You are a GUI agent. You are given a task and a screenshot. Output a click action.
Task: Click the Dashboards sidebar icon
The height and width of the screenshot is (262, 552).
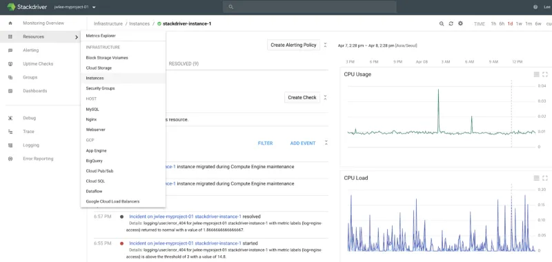tap(10, 91)
